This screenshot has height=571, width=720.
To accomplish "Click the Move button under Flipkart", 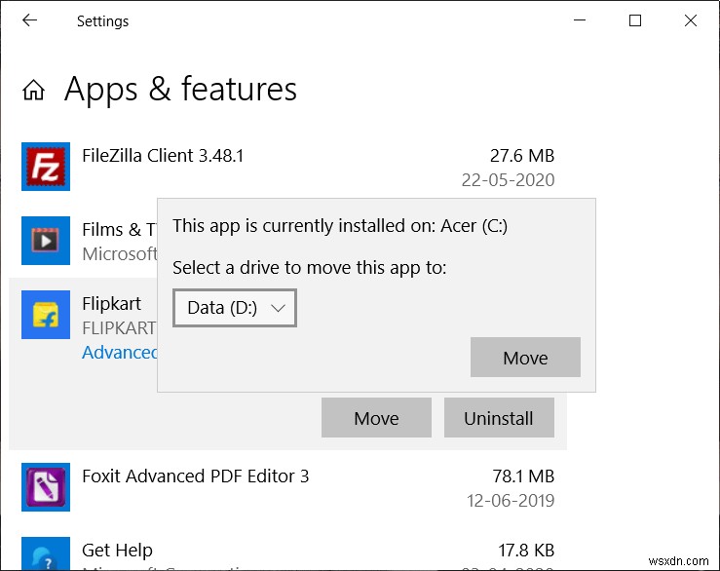I will (x=376, y=418).
